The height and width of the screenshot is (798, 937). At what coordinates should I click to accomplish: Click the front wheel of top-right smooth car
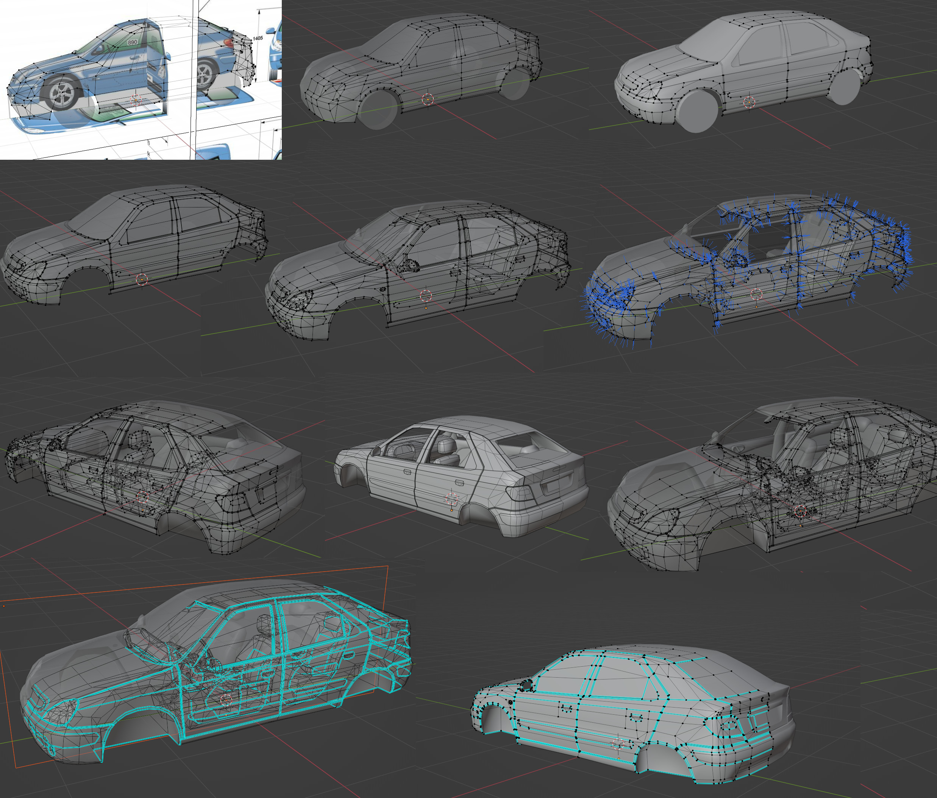coord(698,111)
